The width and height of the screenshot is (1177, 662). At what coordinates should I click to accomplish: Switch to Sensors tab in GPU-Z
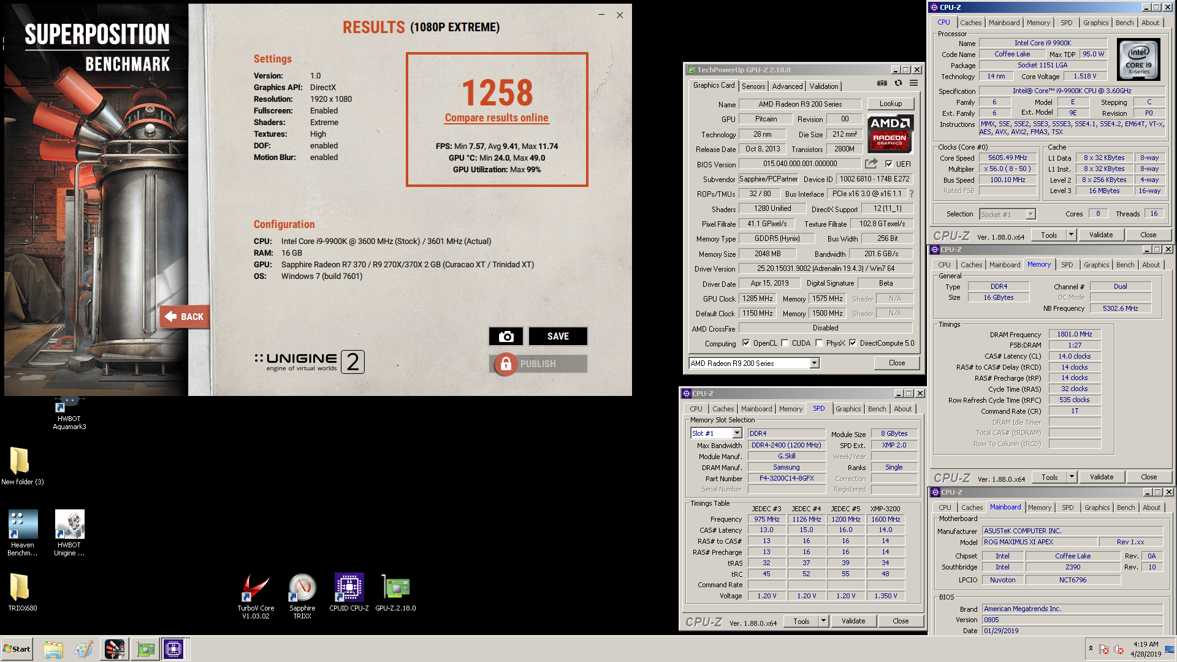pyautogui.click(x=753, y=86)
